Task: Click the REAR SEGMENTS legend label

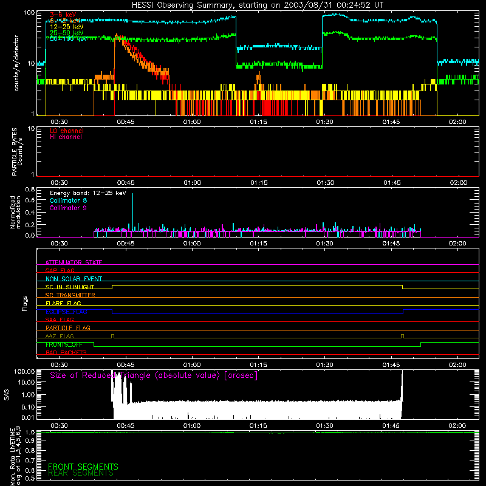Action: pyautogui.click(x=81, y=473)
